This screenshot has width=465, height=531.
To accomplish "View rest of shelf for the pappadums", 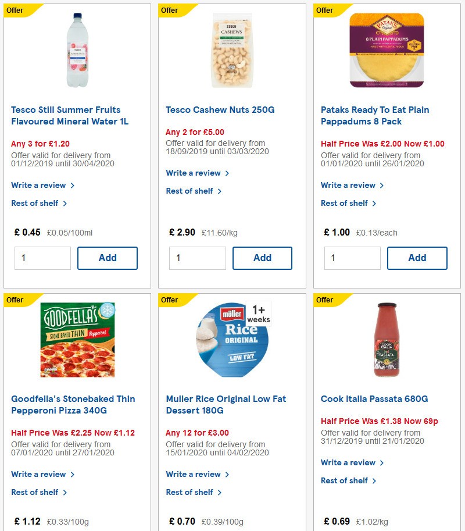I will [x=345, y=203].
